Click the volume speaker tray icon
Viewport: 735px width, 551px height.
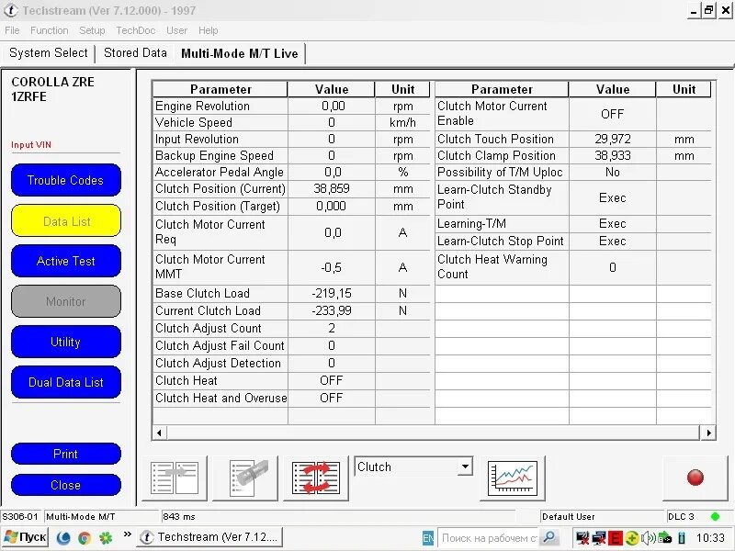649,538
